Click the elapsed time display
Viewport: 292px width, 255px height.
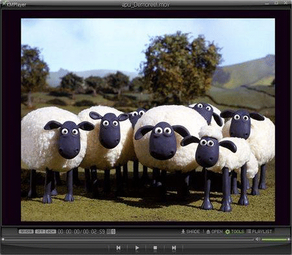(69, 232)
